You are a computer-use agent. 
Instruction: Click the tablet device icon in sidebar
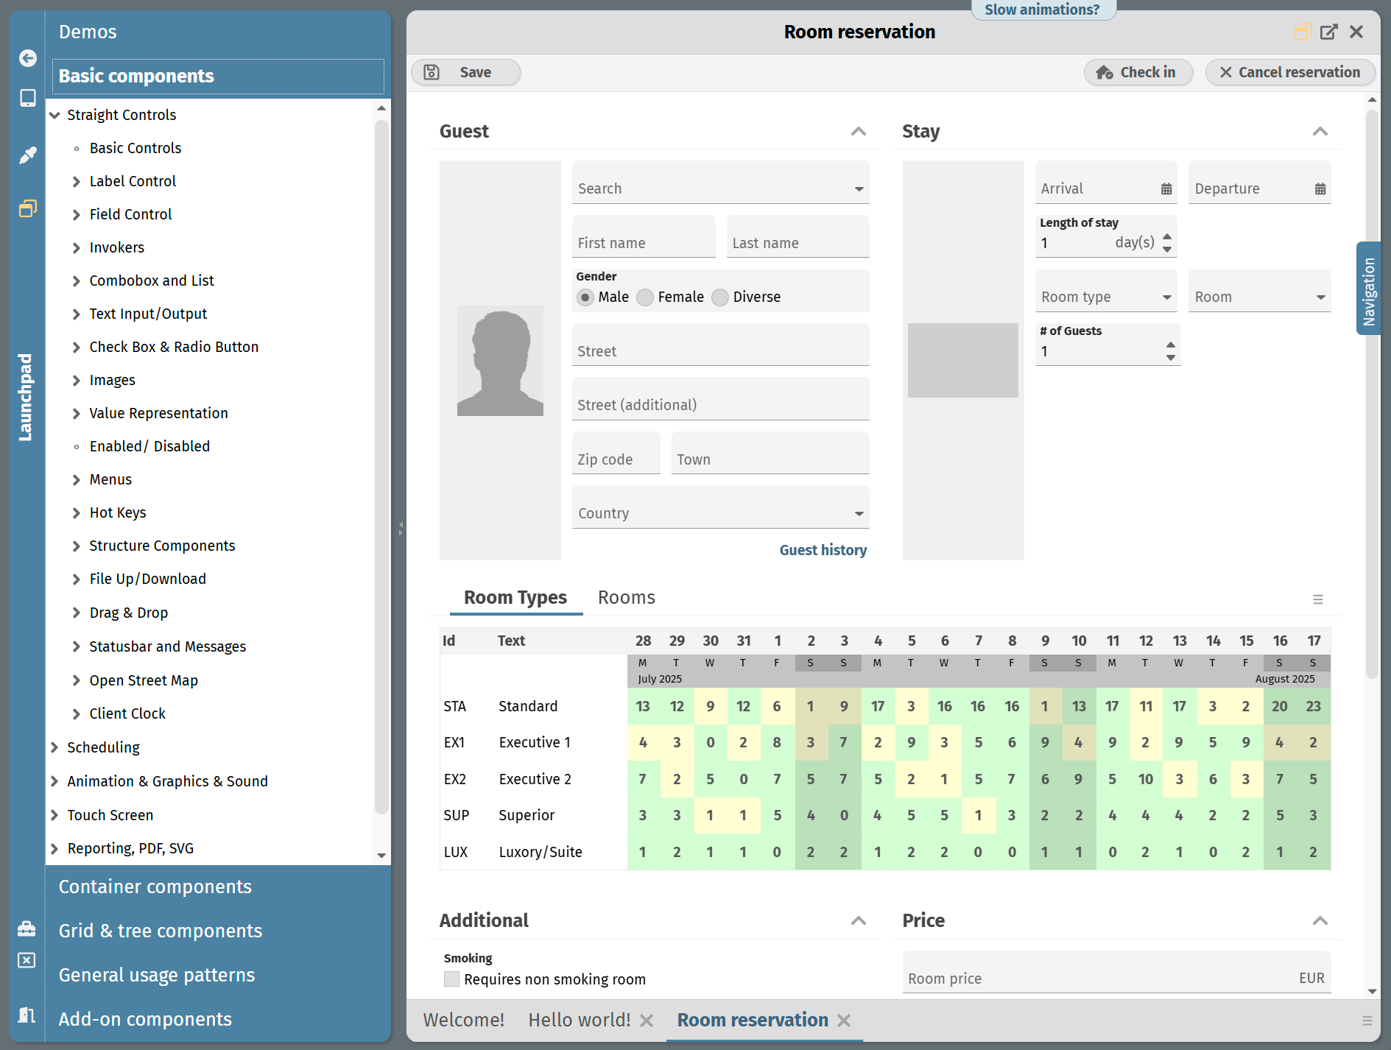pos(27,98)
